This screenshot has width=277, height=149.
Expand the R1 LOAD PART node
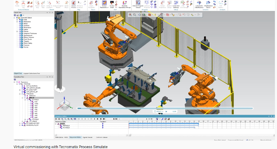pyautogui.click(x=20, y=90)
